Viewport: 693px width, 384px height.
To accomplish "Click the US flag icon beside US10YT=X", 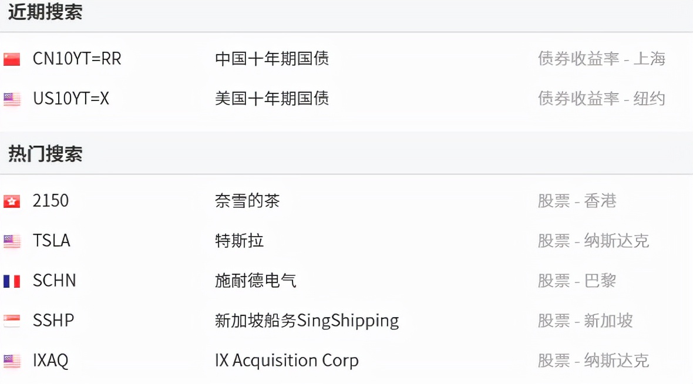I will tap(12, 99).
